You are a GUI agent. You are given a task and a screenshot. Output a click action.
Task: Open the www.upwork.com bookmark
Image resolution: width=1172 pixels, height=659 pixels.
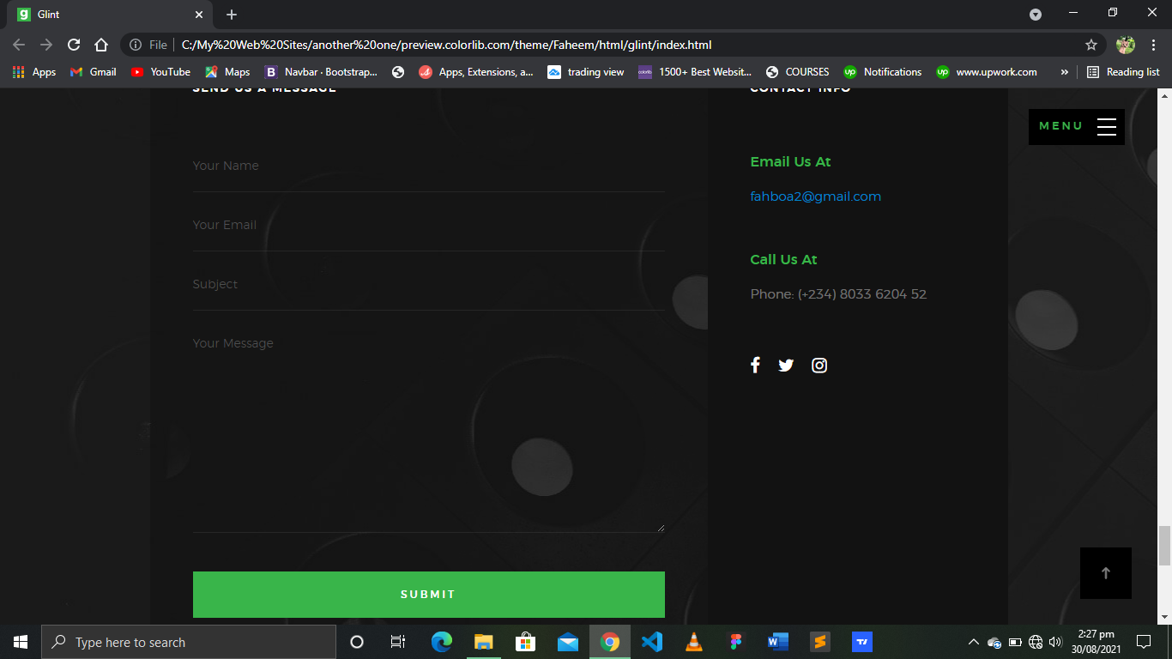[x=987, y=72]
